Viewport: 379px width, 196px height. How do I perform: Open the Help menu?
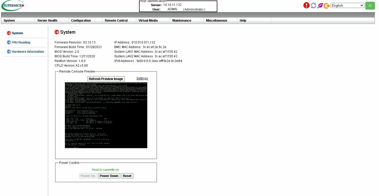point(254,21)
